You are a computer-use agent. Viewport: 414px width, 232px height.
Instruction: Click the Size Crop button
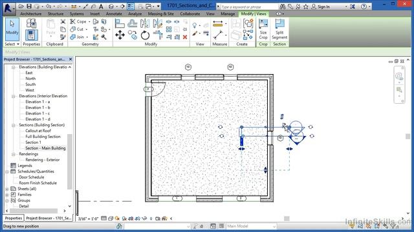[263, 30]
